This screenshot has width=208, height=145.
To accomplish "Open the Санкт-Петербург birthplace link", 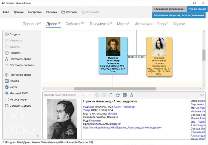I will coord(125,107).
